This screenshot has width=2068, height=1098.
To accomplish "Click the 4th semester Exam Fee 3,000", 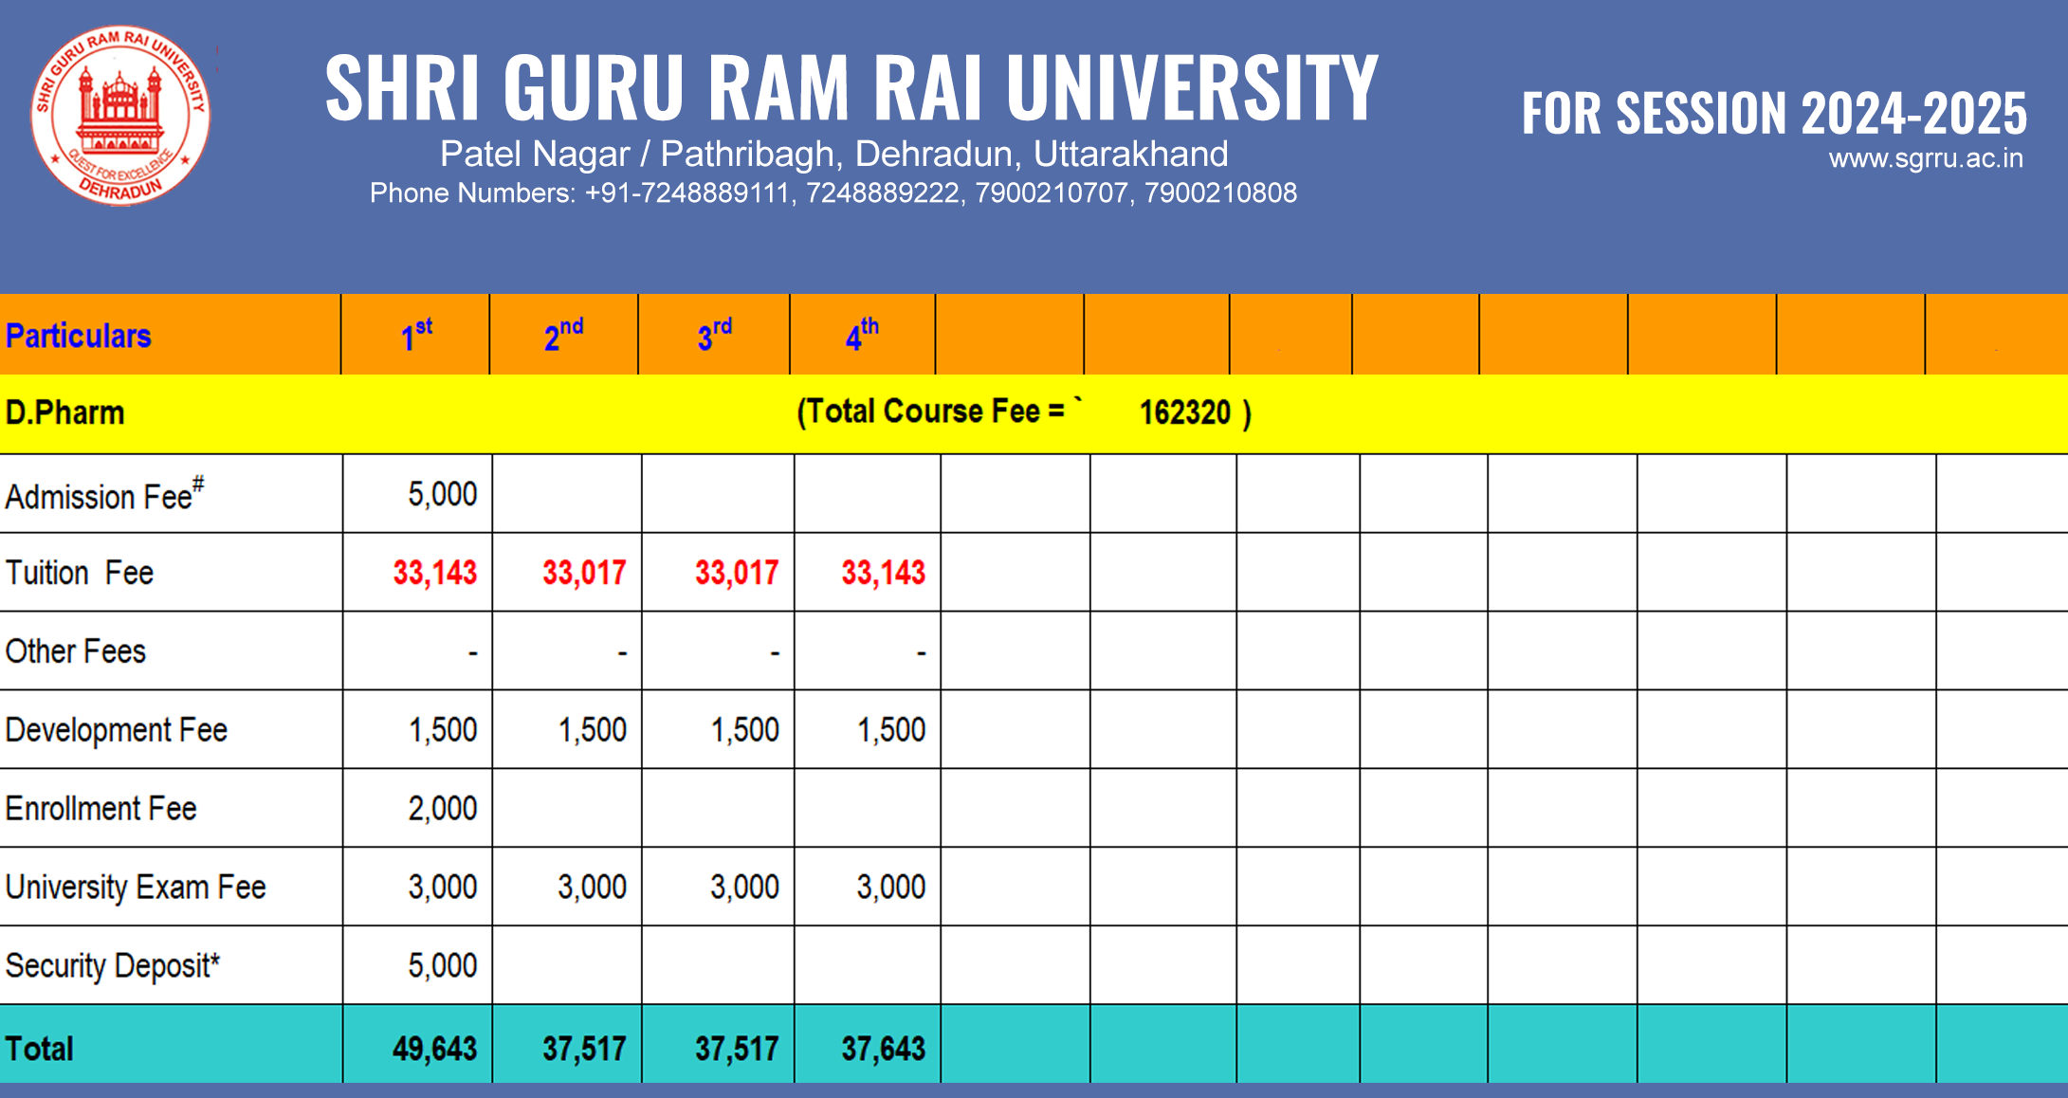I will point(891,888).
